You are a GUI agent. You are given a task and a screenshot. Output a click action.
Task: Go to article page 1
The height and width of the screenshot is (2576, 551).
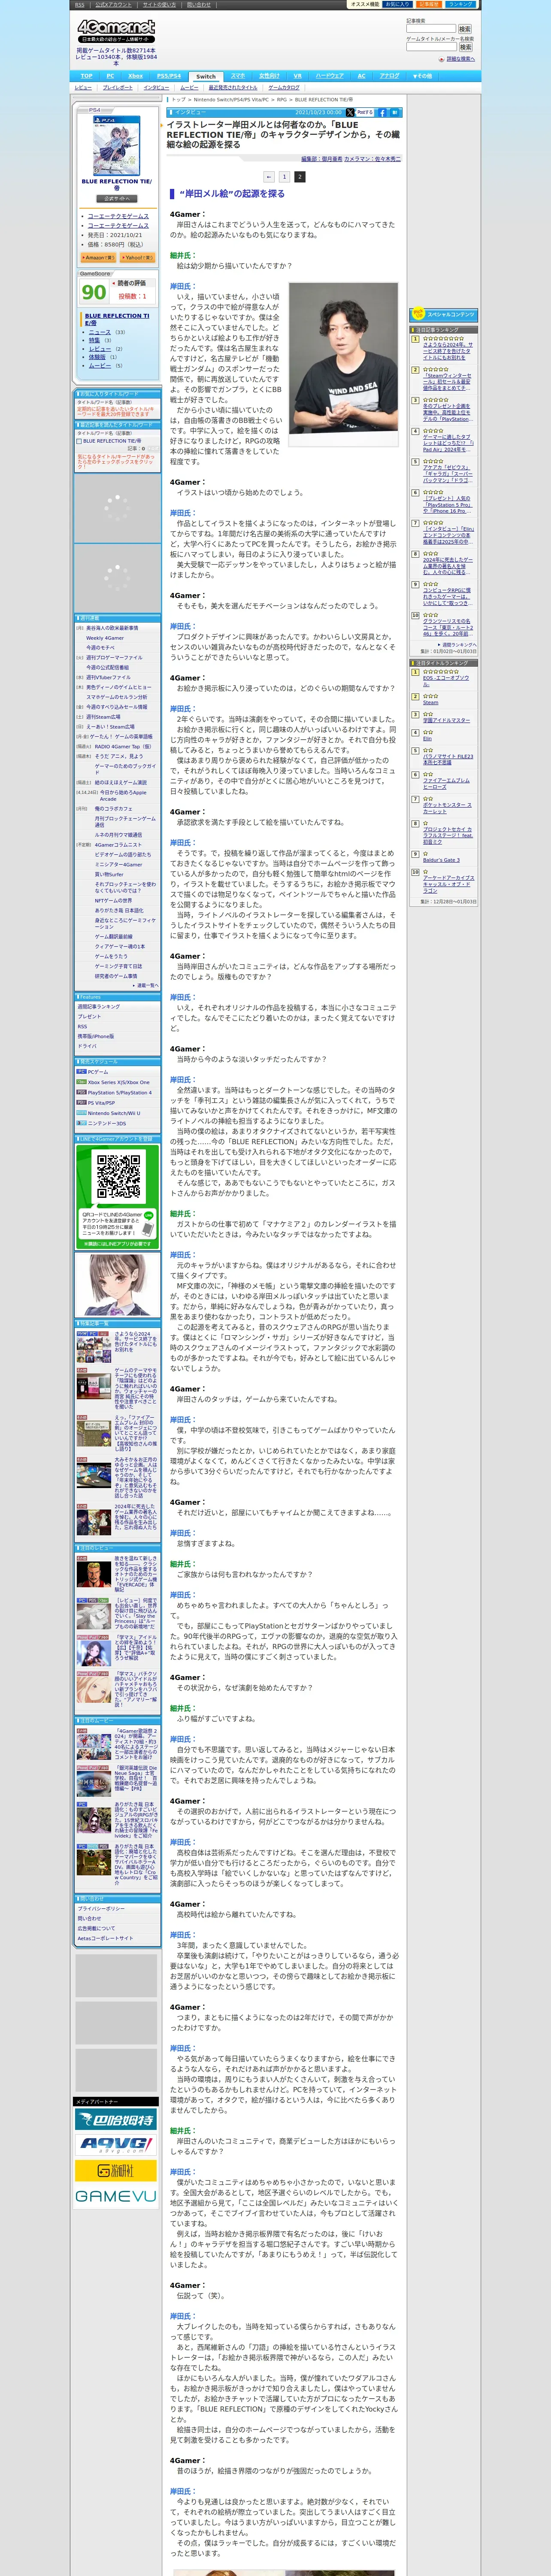(x=284, y=177)
